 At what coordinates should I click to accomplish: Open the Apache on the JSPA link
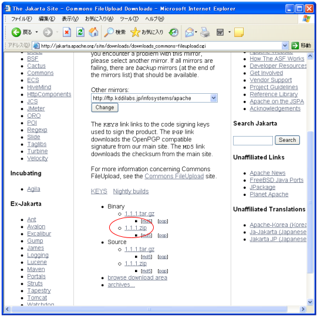coord(276,101)
